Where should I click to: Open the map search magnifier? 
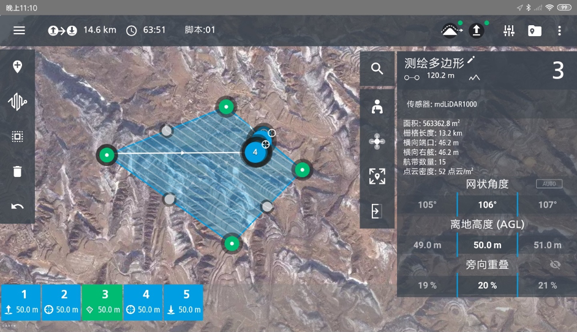(x=377, y=69)
